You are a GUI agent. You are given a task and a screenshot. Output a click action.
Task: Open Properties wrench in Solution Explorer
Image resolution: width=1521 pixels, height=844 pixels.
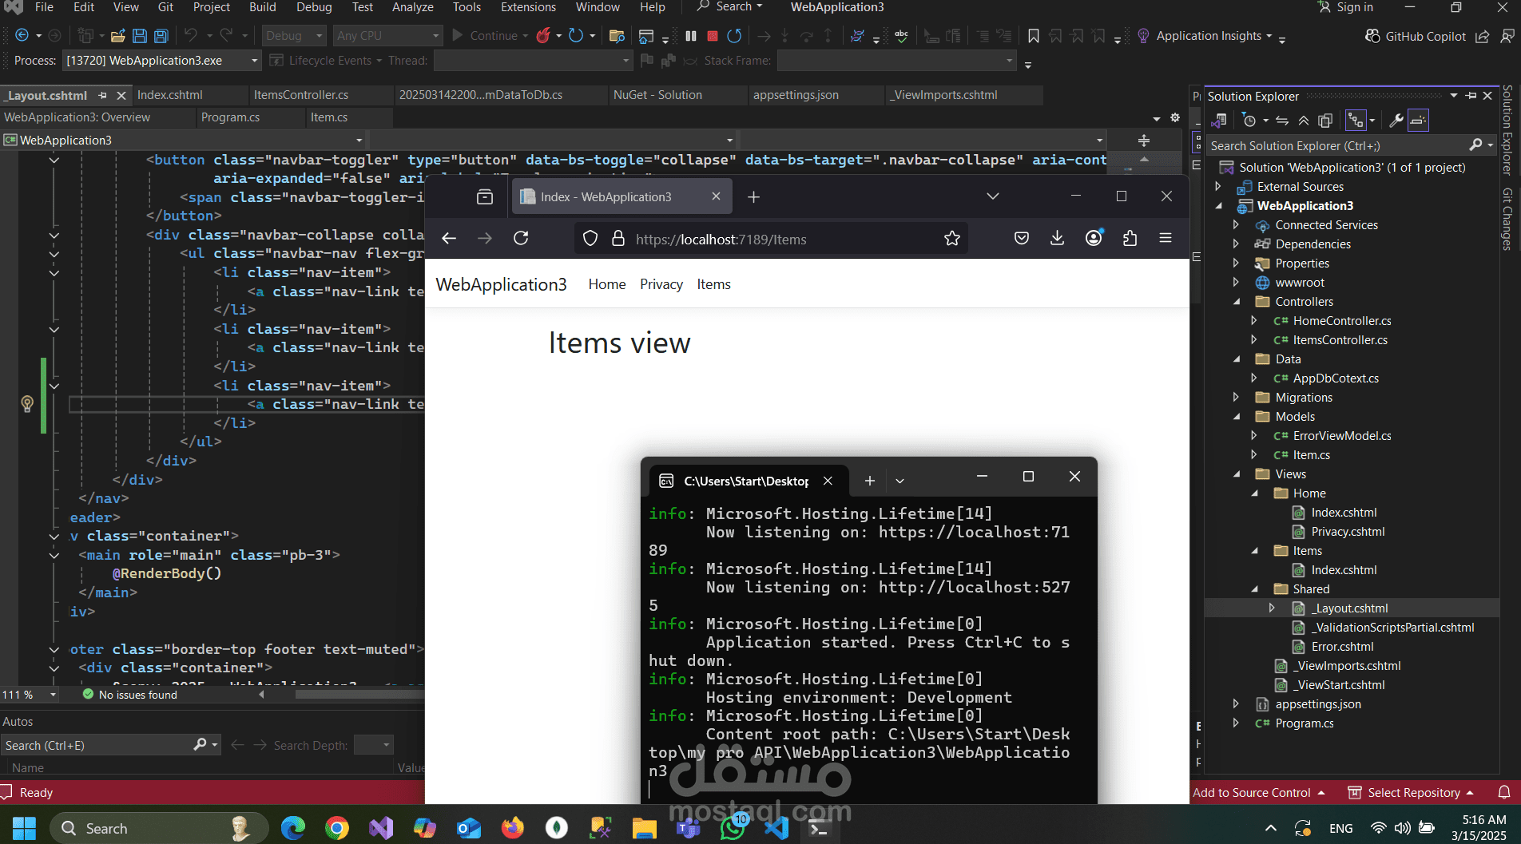click(1396, 121)
